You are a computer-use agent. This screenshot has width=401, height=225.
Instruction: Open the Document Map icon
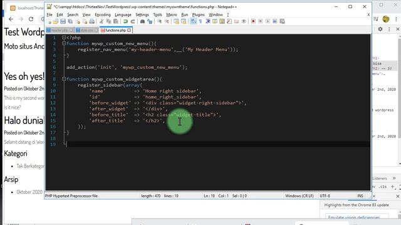pos(222,21)
